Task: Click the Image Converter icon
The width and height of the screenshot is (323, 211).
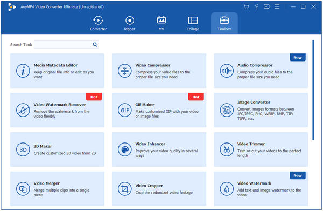Action: [227, 110]
